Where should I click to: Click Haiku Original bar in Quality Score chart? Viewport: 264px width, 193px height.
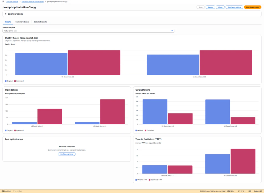pyautogui.click(x=41, y=64)
